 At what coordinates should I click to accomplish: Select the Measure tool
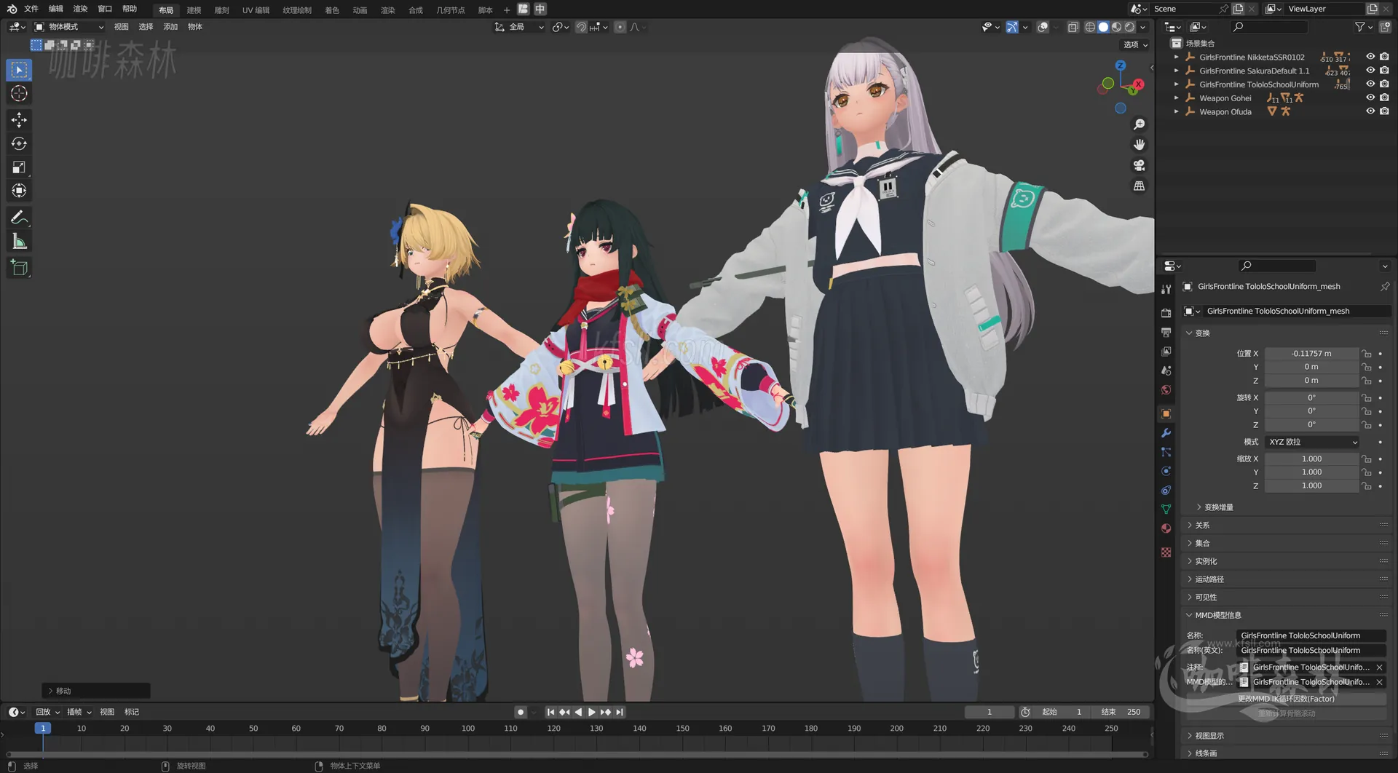tap(19, 240)
